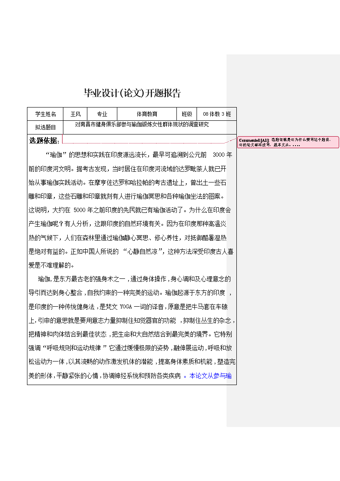340x481 pixels.
Task: Click the line beginning 前的印度河文明
Action: point(127,169)
